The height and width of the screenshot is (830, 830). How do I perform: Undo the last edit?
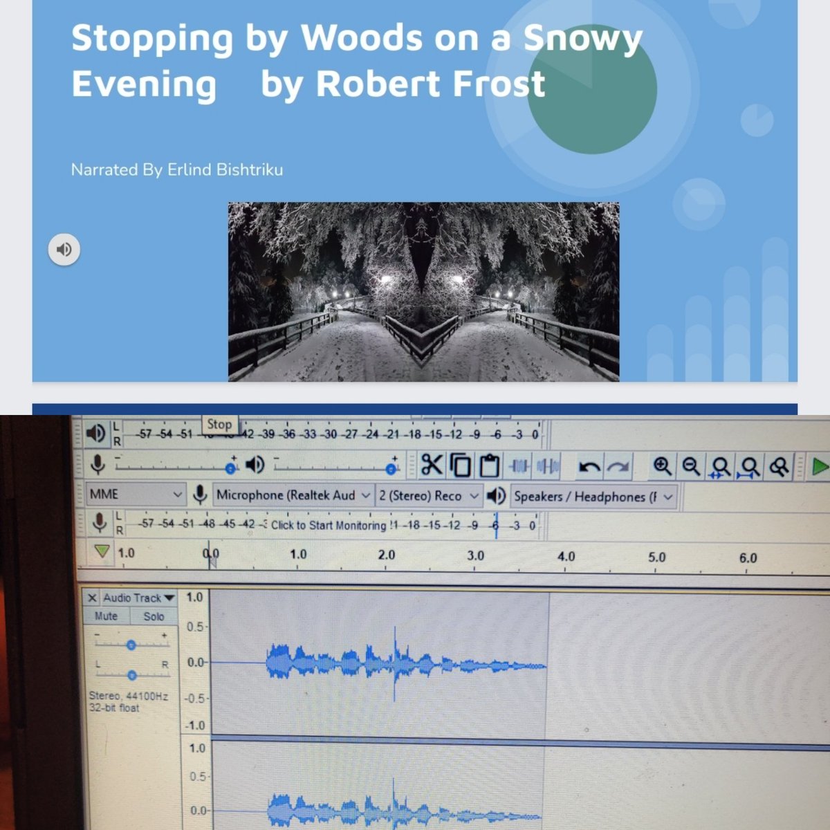[x=589, y=465]
